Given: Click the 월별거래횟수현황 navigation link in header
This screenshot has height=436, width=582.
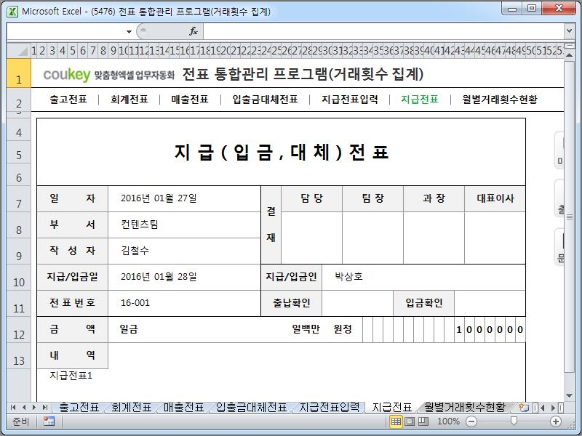Looking at the screenshot, I should tap(500, 100).
